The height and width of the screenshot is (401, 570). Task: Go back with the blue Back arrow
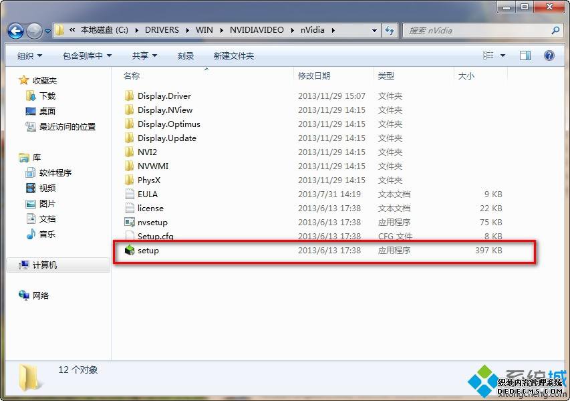[x=15, y=31]
